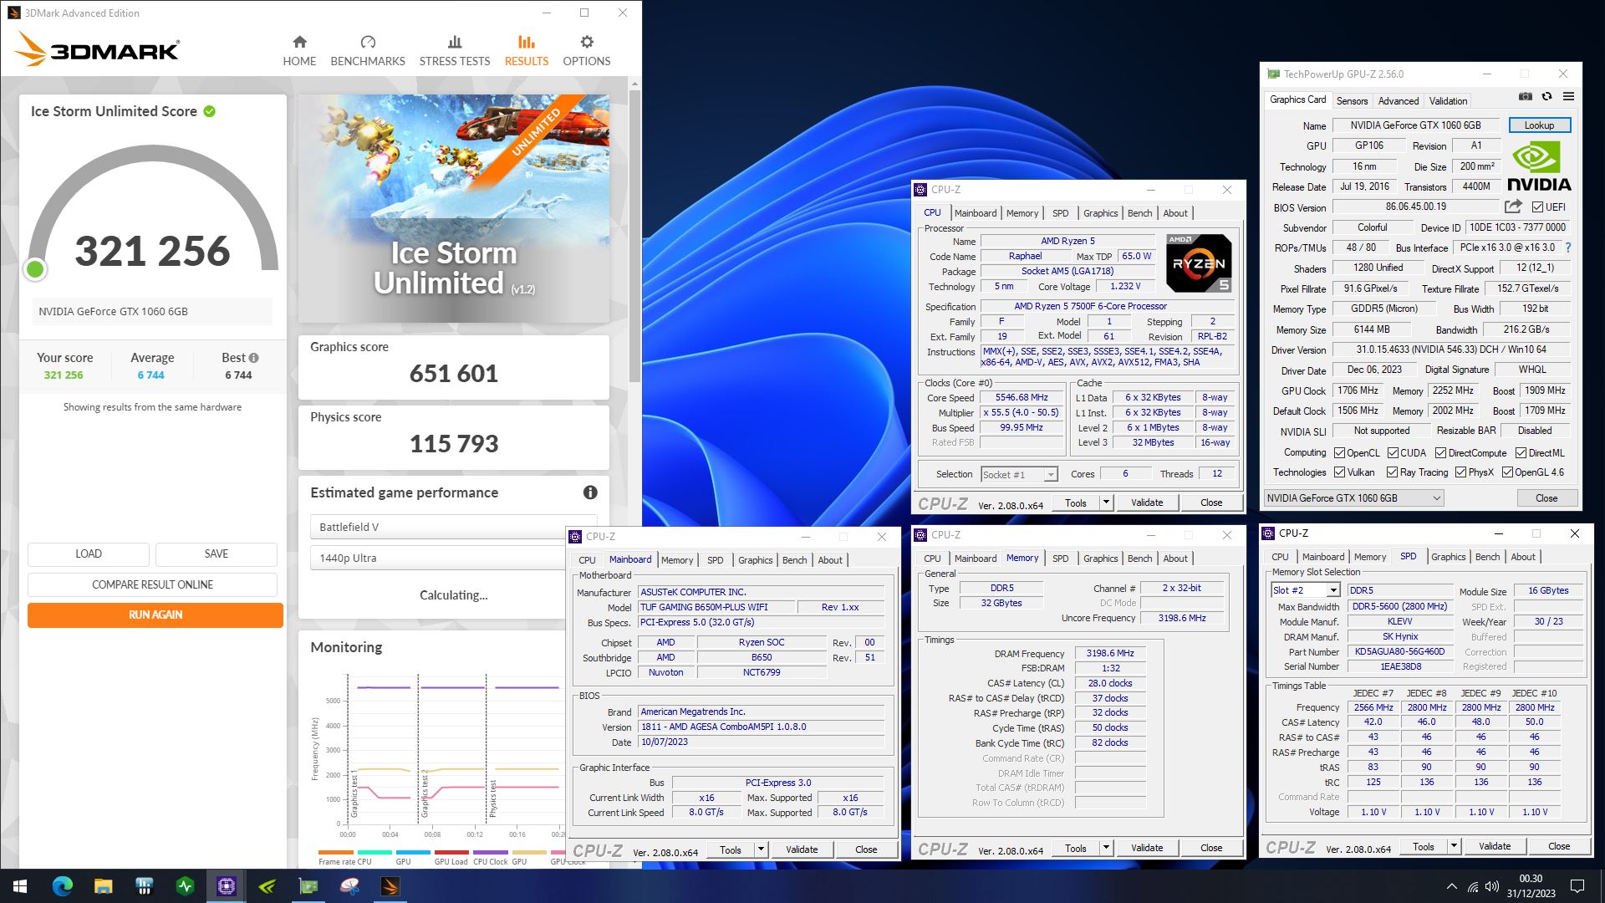
Task: Open the Graphics tab in CPU-Z Mainboard window
Action: 755,560
